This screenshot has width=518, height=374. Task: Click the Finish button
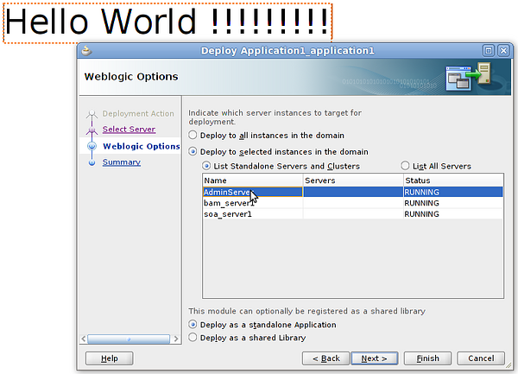coord(427,358)
